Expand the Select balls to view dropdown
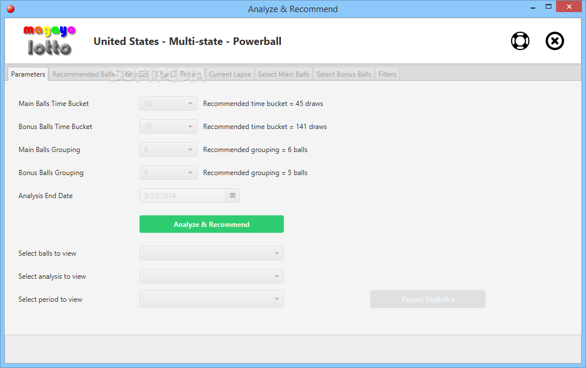This screenshot has height=368, width=586. click(x=212, y=253)
